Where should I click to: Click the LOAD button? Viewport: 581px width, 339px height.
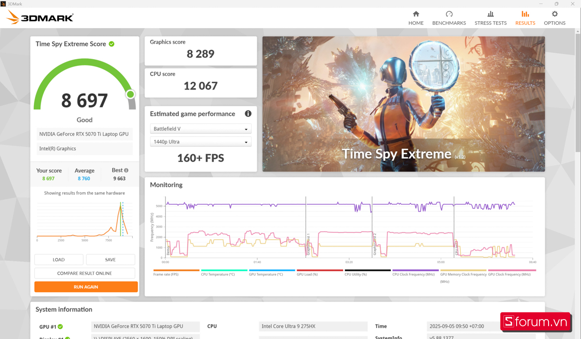tap(59, 260)
